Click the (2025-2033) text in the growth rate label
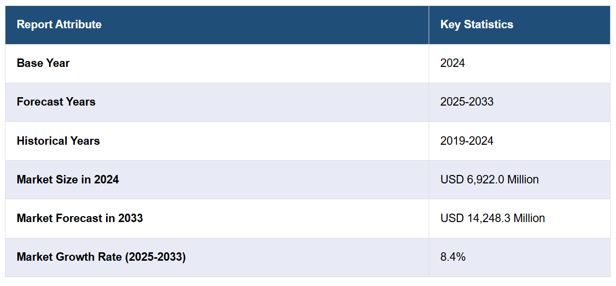The height and width of the screenshot is (286, 616). pyautogui.click(x=156, y=257)
